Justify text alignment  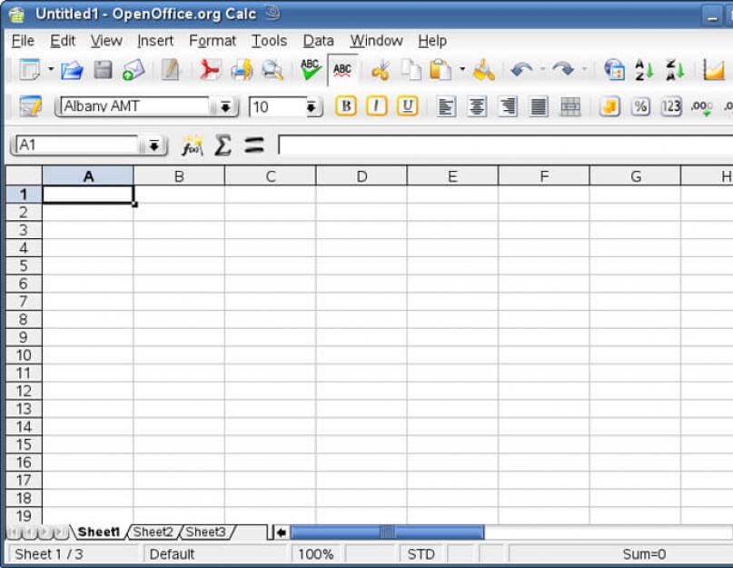[x=538, y=106]
